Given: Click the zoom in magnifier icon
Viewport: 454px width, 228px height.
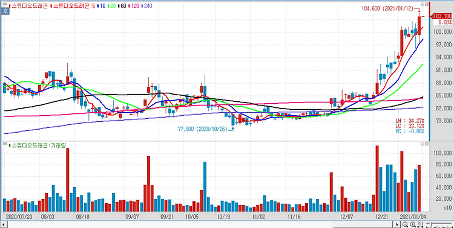Looking at the screenshot, I should tap(413, 224).
